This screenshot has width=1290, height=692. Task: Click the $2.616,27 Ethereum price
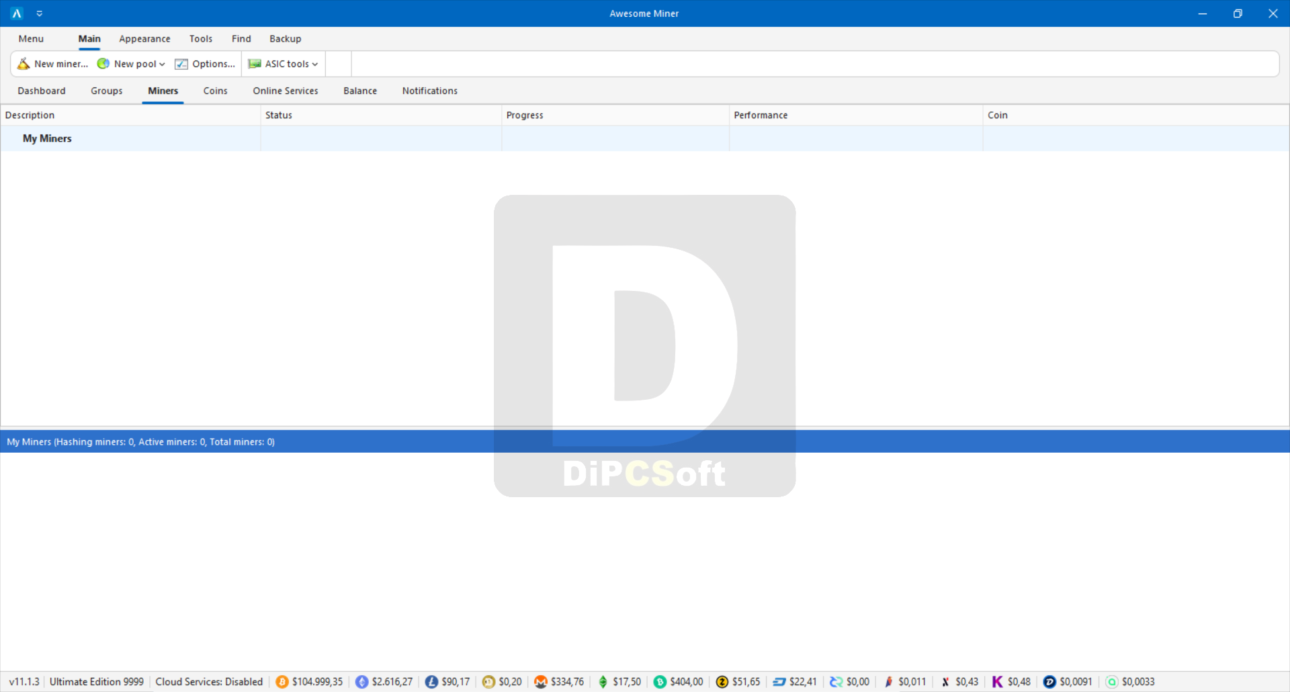pos(392,682)
